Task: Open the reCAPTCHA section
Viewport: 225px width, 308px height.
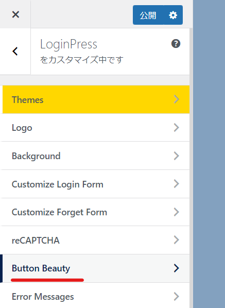Action: click(x=95, y=240)
